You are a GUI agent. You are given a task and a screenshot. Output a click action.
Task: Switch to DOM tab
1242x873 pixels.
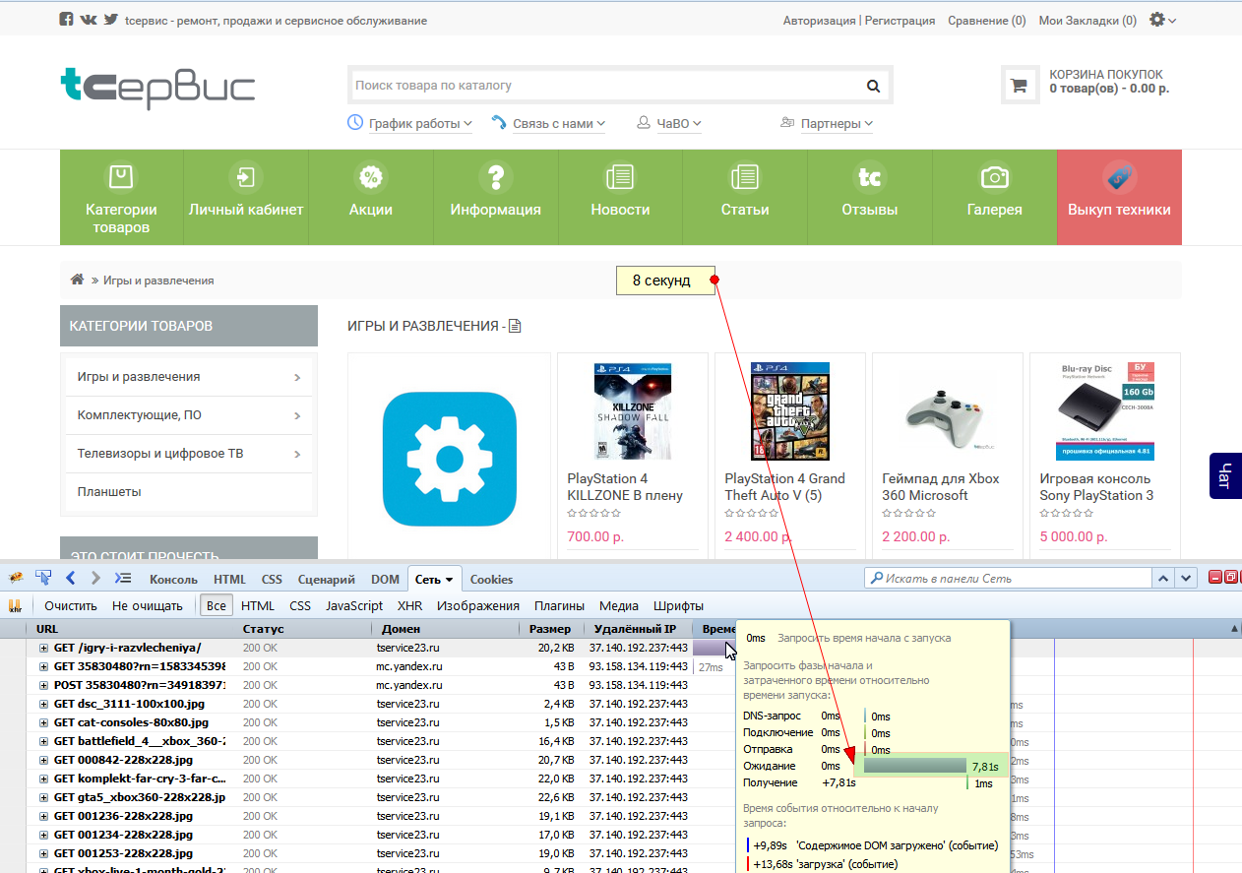385,580
